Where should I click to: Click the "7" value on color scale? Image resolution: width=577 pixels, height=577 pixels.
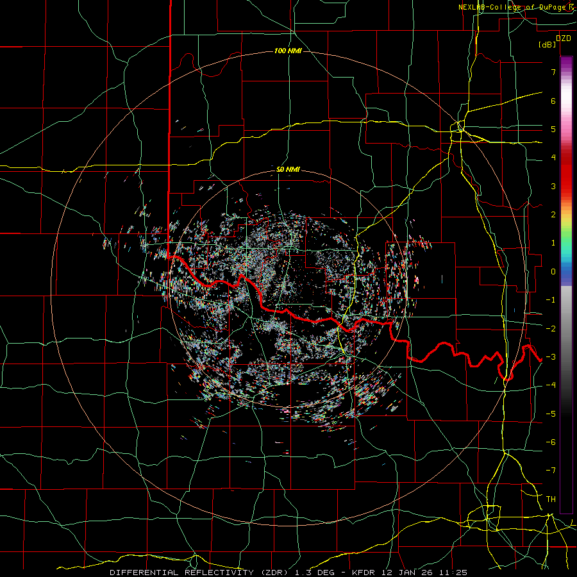tap(553, 72)
